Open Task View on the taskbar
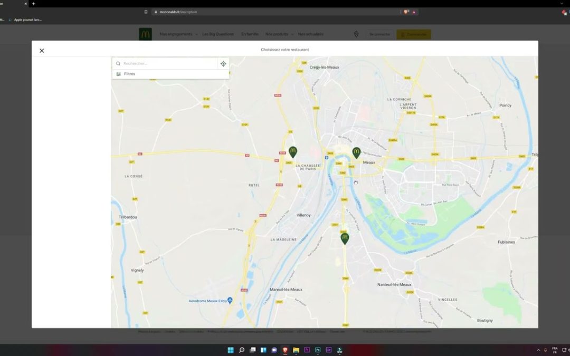This screenshot has height=356, width=570. 252,350
